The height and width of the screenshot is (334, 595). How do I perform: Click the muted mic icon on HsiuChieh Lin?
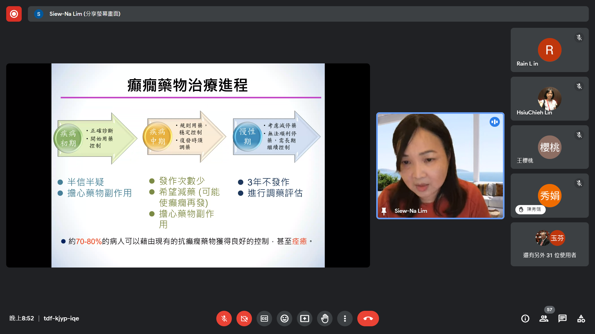click(579, 86)
